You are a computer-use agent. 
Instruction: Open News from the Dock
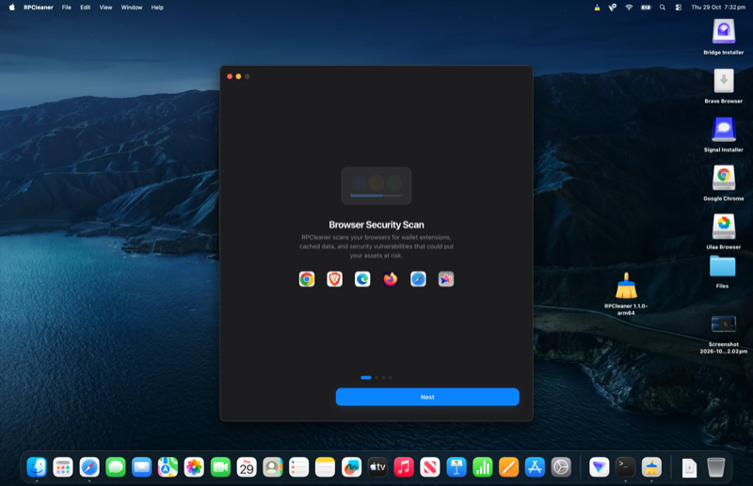point(430,467)
